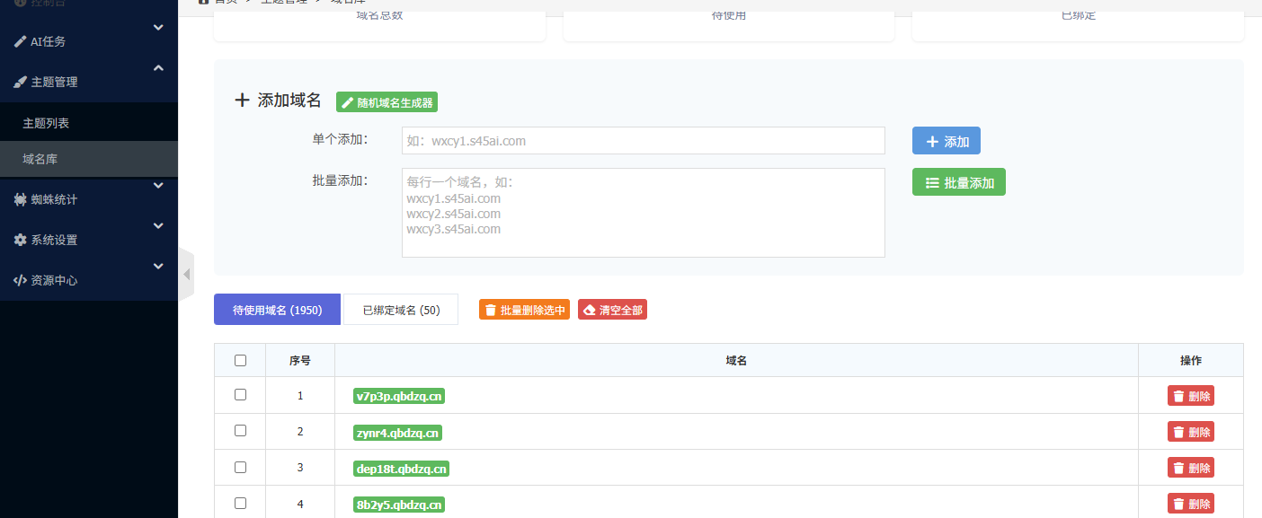
Task: Open the 随机域名生成器 button
Action: (387, 102)
